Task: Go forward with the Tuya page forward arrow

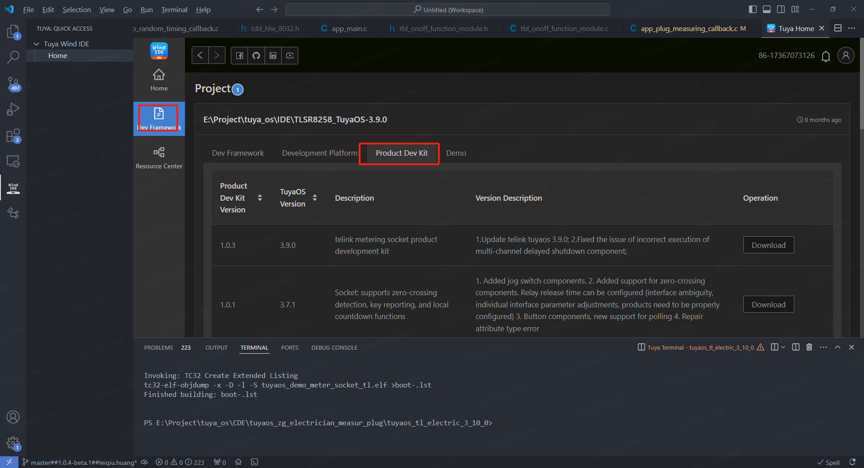Action: [x=217, y=55]
